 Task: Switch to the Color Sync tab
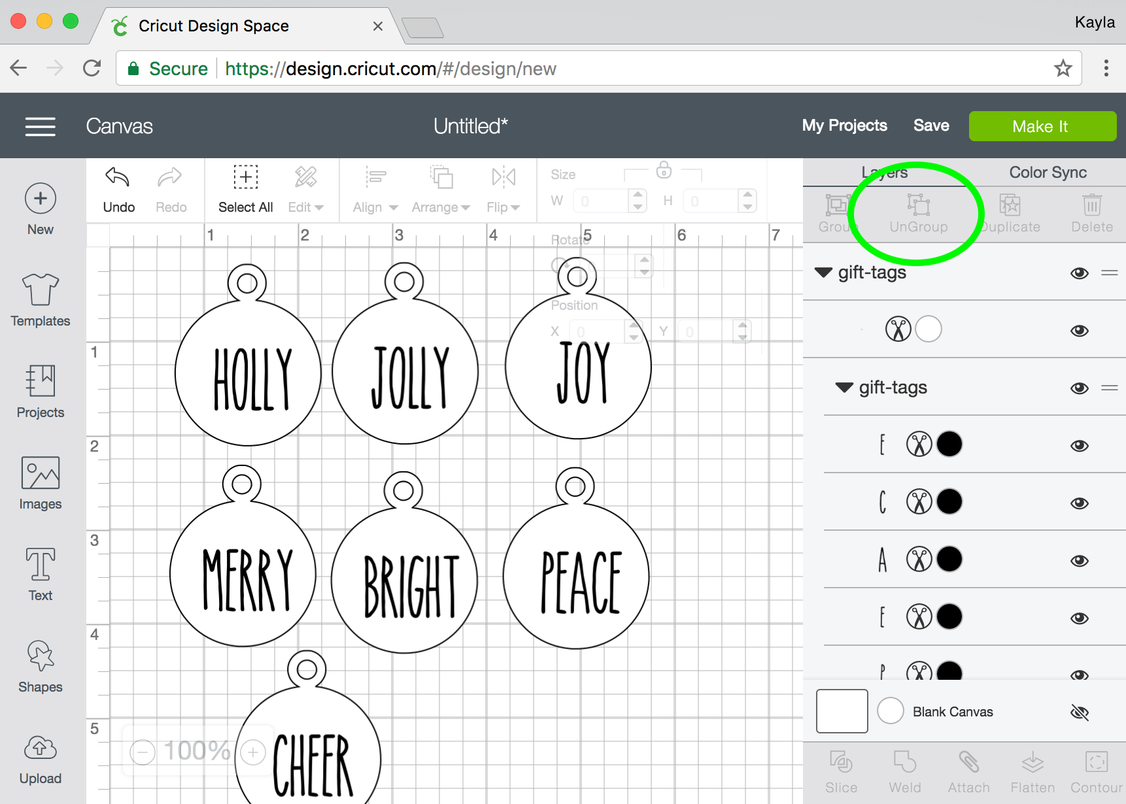coord(1048,173)
